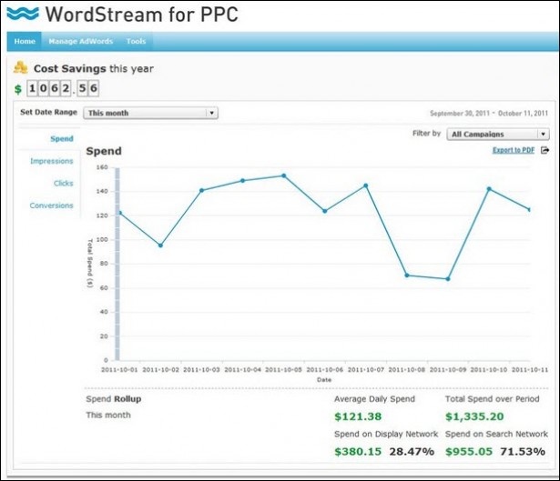Viewport: 560px width, 481px height.
Task: Click the 2011-10-06 data point on chart
Action: tap(325, 211)
